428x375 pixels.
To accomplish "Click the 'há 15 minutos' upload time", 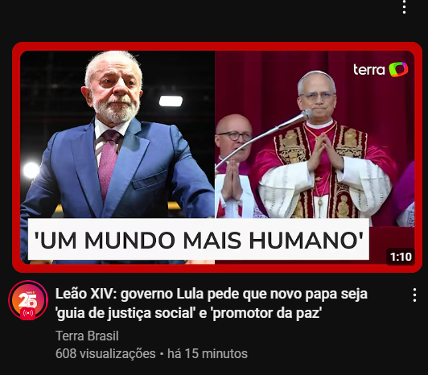I will click(x=208, y=353).
